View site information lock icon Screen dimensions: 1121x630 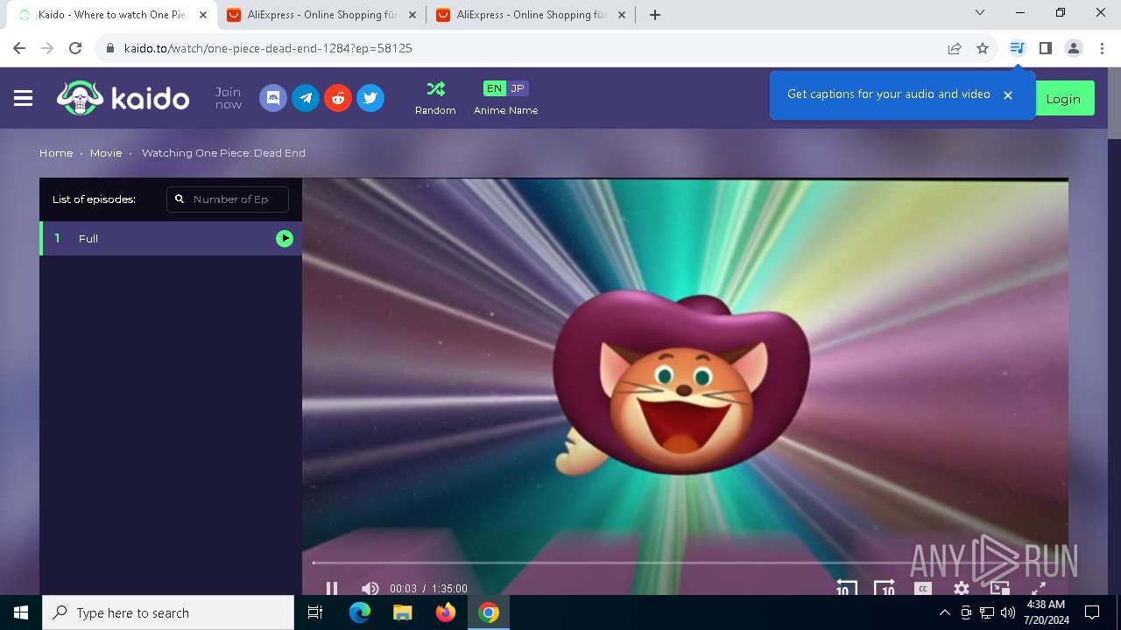coord(110,48)
